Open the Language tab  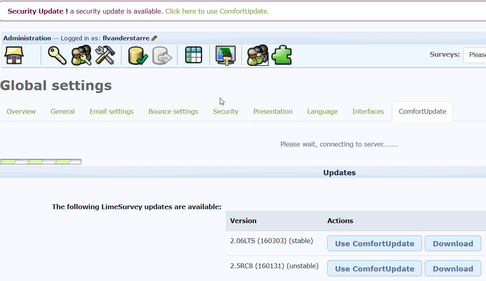coord(323,111)
